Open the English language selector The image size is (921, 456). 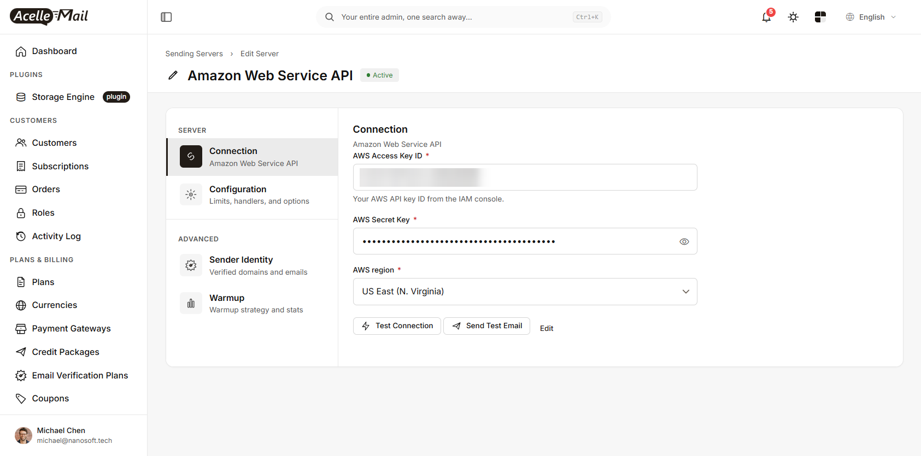coord(871,17)
